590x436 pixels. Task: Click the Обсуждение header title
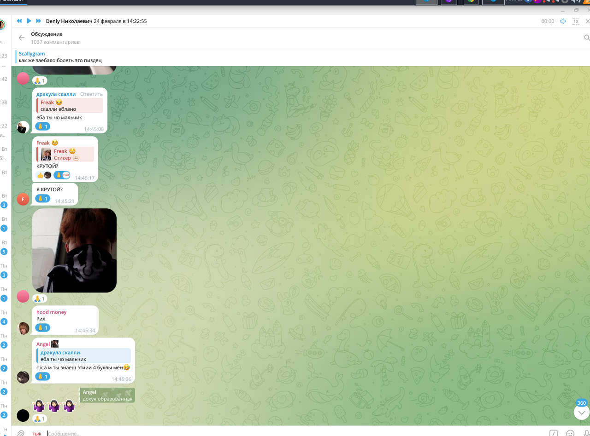[47, 34]
